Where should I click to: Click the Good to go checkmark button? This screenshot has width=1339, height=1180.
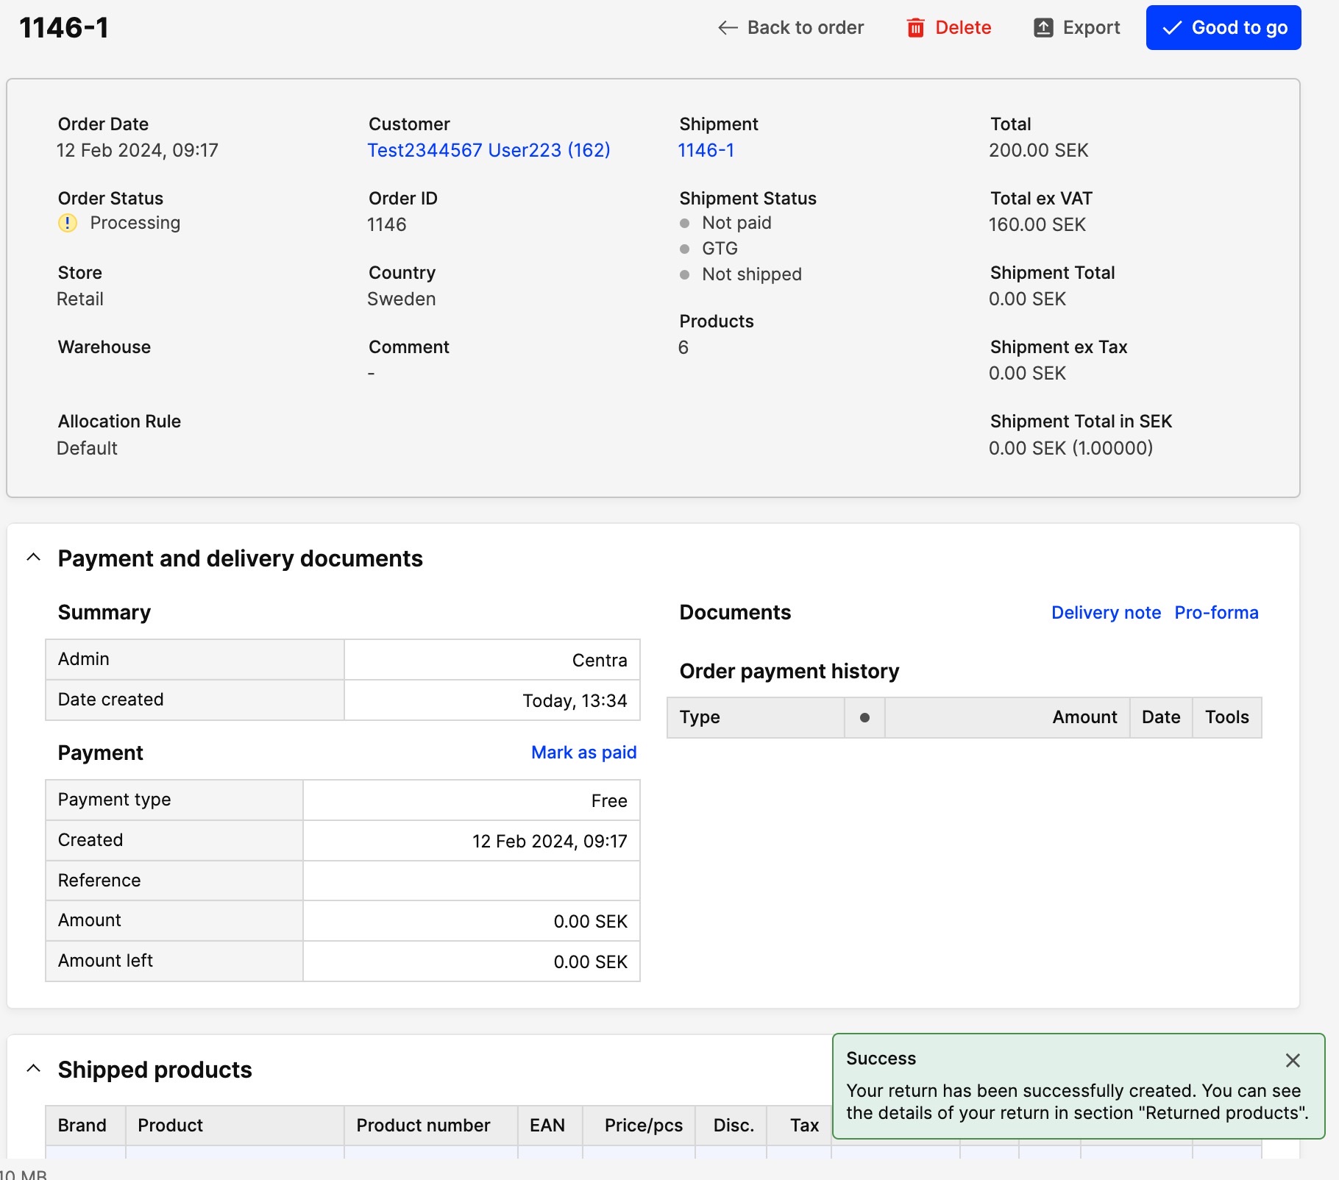click(x=1223, y=28)
